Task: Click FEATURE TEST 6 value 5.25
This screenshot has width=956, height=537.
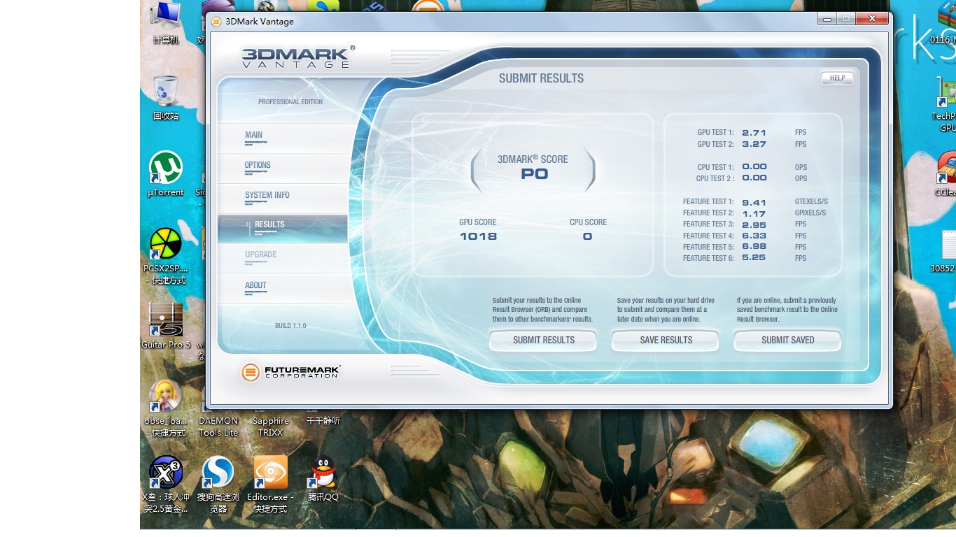Action: pos(754,258)
